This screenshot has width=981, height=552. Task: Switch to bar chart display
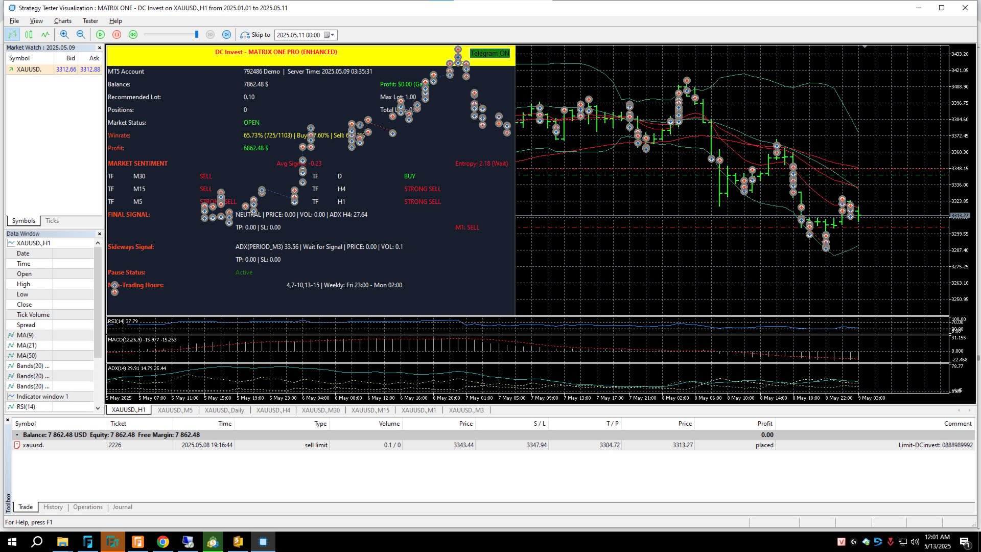point(12,35)
